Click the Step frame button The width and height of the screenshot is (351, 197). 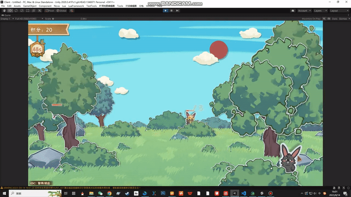pos(177,11)
